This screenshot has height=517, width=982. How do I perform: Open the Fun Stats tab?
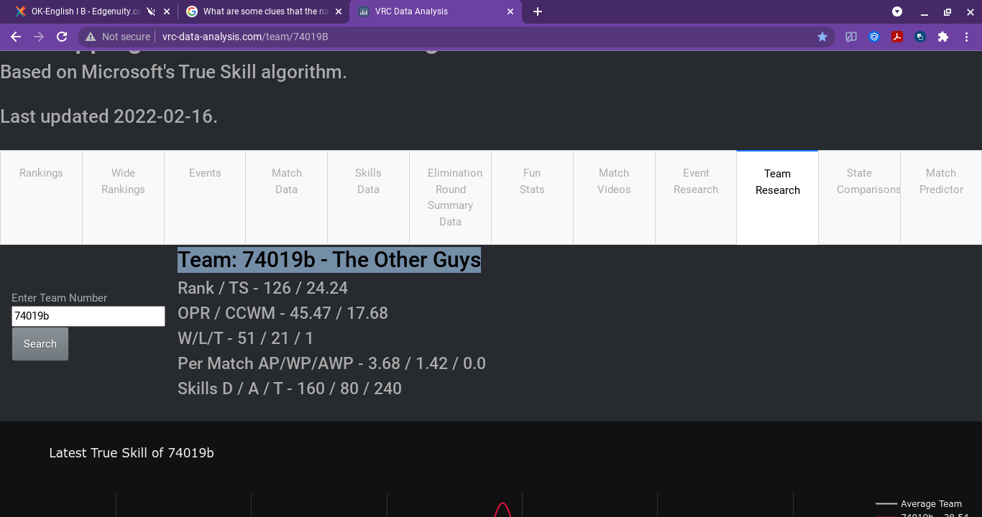coord(532,181)
